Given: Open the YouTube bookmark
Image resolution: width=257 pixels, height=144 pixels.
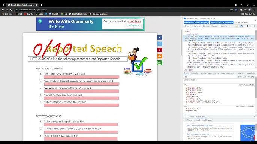Looking at the screenshot, I should [x=29, y=14].
